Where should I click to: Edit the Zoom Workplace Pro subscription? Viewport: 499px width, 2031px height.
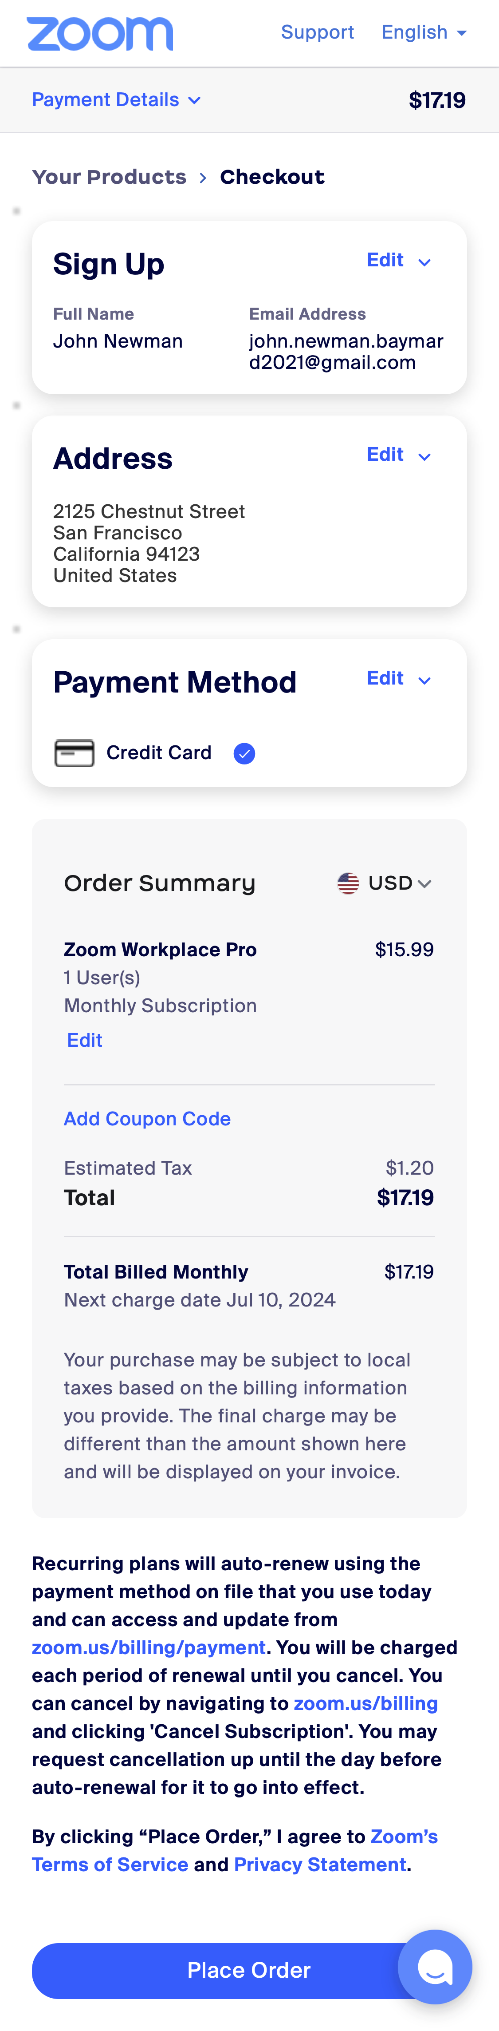83,1040
